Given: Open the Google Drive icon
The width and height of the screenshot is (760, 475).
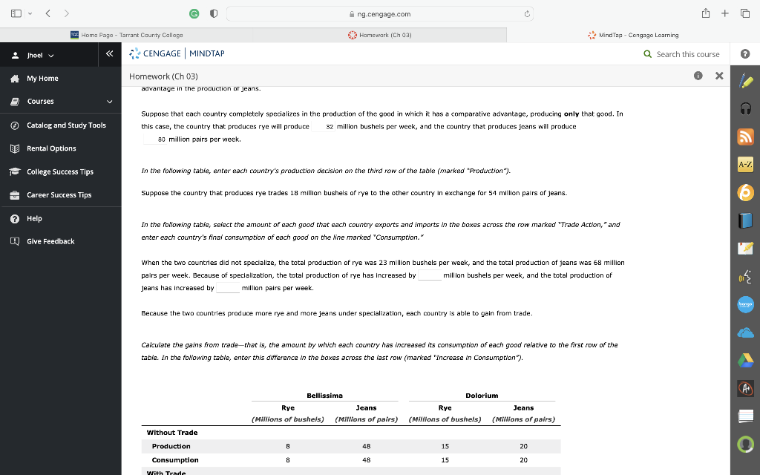Looking at the screenshot, I should click(x=746, y=361).
